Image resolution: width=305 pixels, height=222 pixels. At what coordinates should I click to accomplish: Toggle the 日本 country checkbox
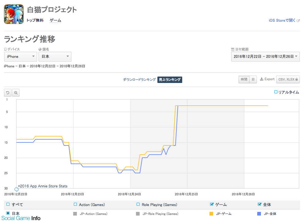8,213
